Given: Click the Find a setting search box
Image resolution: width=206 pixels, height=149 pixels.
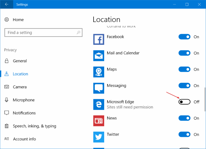Looking at the screenshot, I should [x=43, y=32].
